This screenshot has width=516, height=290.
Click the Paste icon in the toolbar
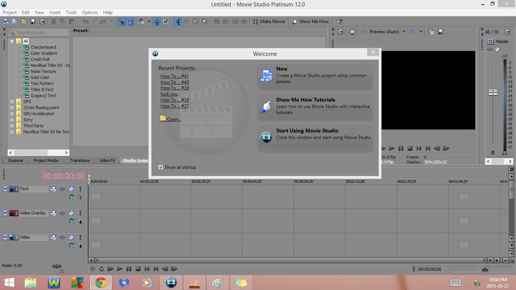[x=71, y=21]
